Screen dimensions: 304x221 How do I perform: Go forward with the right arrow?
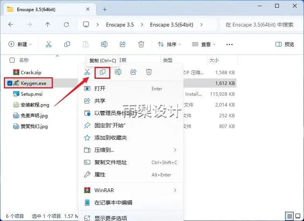tap(29, 25)
